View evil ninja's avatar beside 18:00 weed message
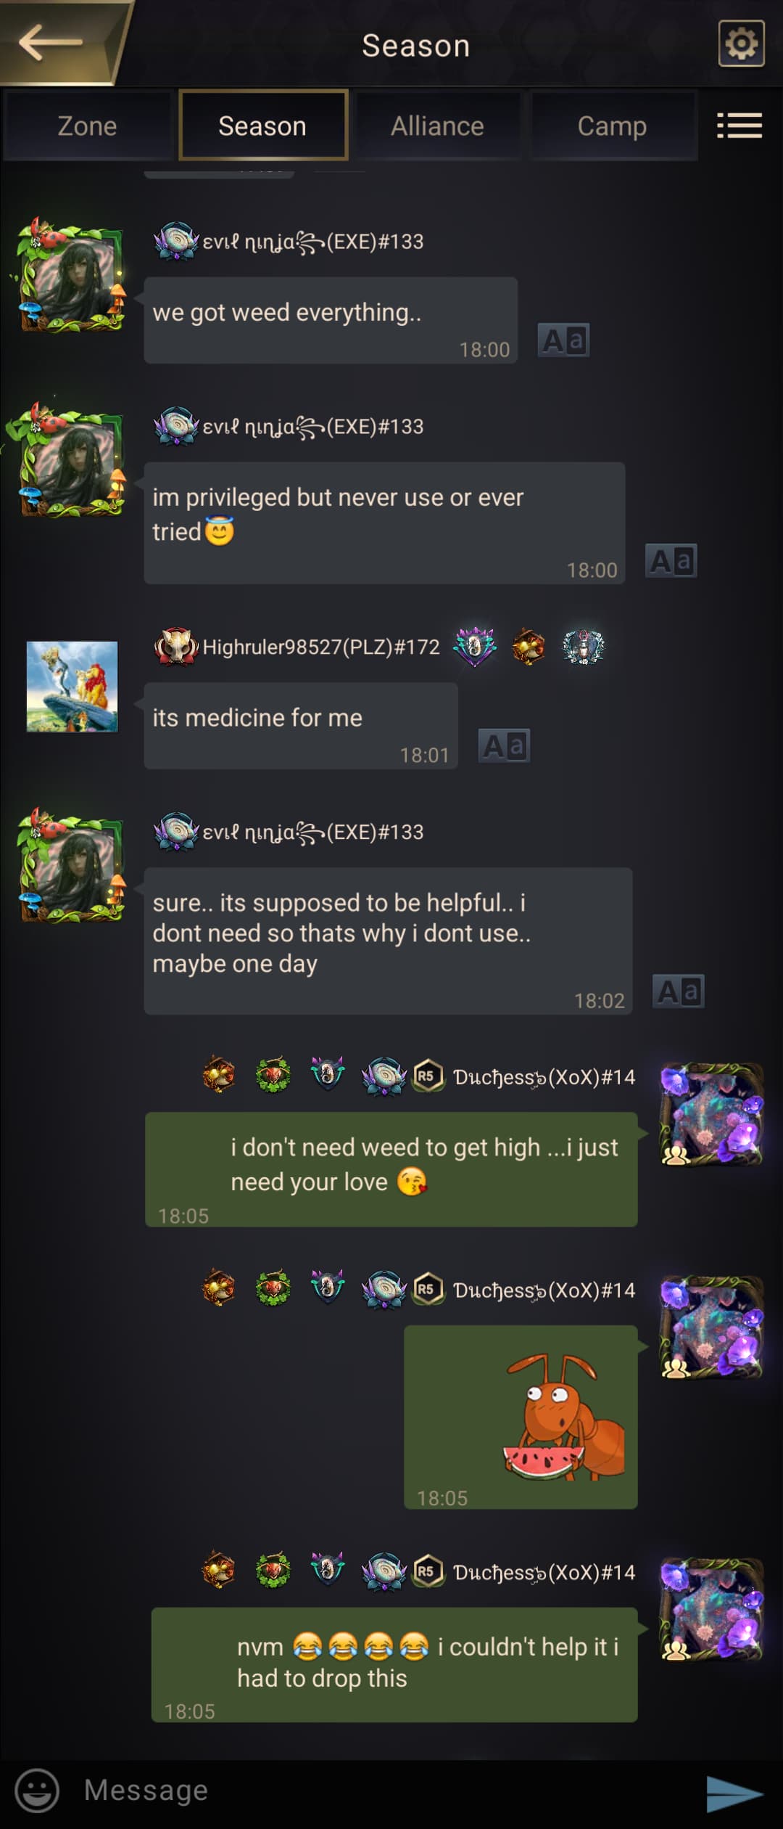Image resolution: width=783 pixels, height=1829 pixels. [x=70, y=275]
